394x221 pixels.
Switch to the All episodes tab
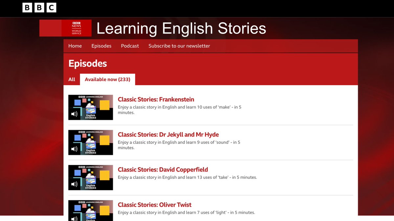pyautogui.click(x=72, y=79)
